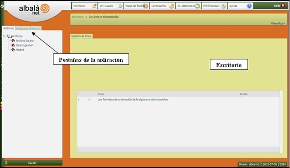Click the user icon beside baratz
The height and width of the screenshot is (168, 290).
6,163
